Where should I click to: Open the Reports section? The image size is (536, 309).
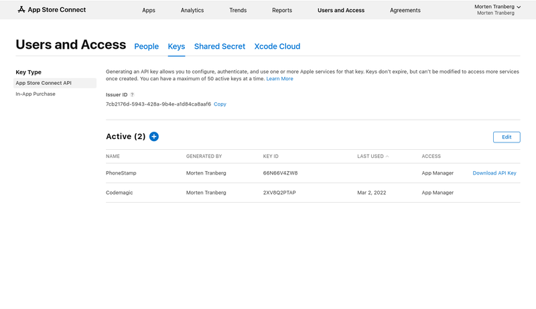point(282,10)
